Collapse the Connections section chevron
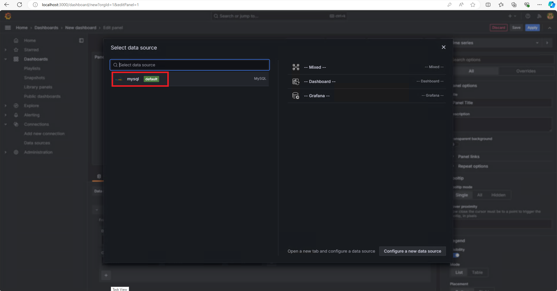This screenshot has width=557, height=291. point(6,124)
